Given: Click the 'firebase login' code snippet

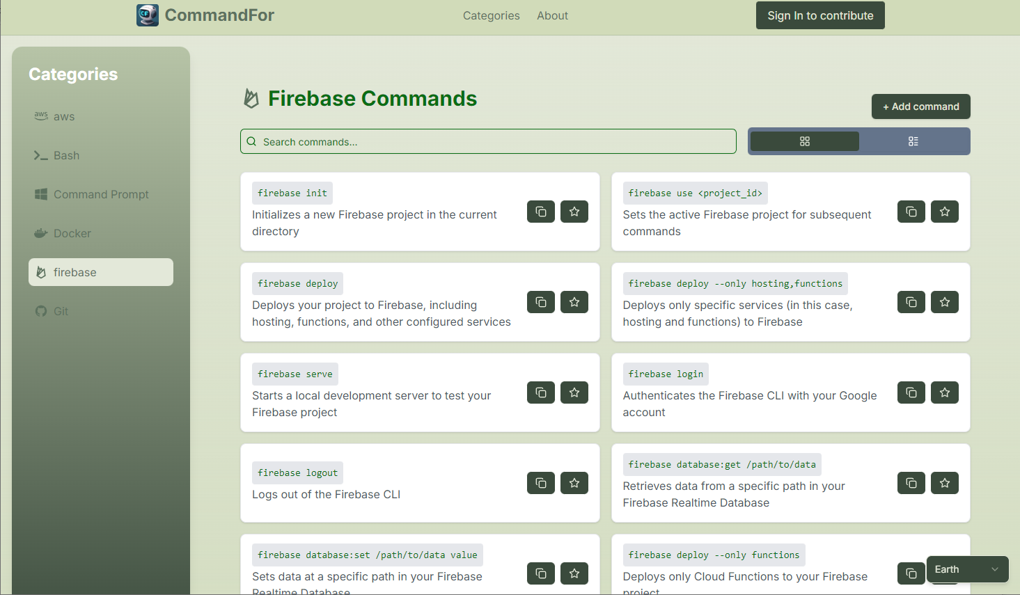Looking at the screenshot, I should [666, 374].
